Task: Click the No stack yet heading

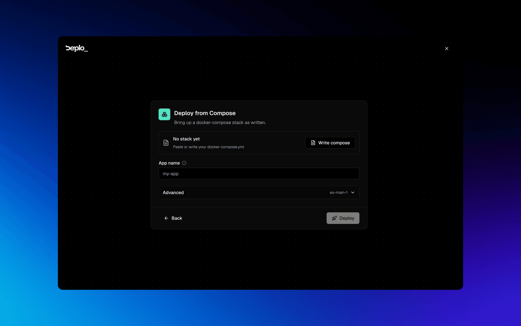Action: pyautogui.click(x=186, y=139)
